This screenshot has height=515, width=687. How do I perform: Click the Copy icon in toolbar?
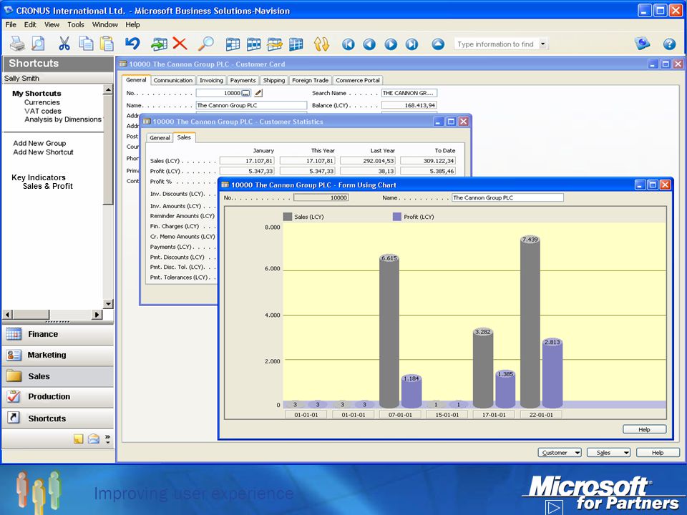coord(86,44)
